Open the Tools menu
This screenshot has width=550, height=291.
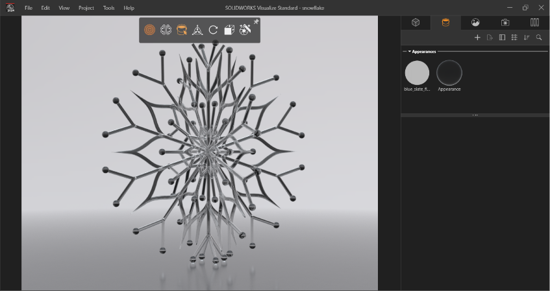point(108,8)
